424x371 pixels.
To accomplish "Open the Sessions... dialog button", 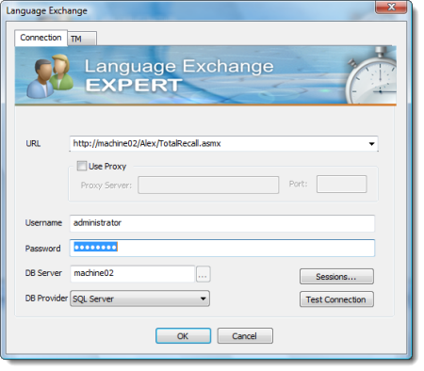I will click(336, 277).
